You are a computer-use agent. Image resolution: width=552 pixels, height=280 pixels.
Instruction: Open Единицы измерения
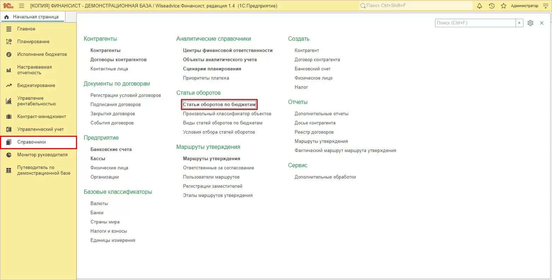coord(113,240)
